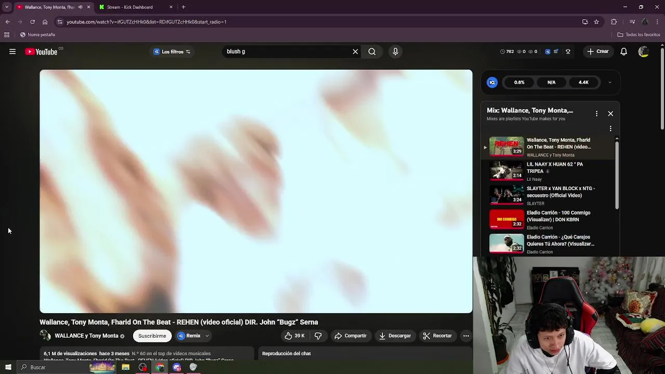Navigate back in browser
The height and width of the screenshot is (374, 665).
pyautogui.click(x=7, y=22)
